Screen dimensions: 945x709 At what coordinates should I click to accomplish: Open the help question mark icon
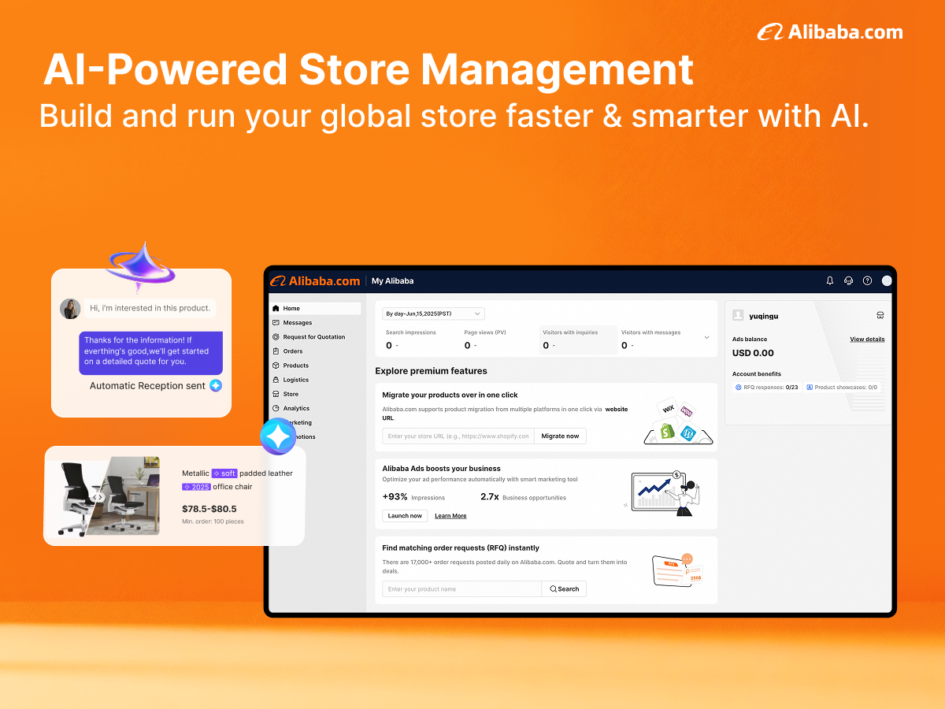click(x=867, y=280)
